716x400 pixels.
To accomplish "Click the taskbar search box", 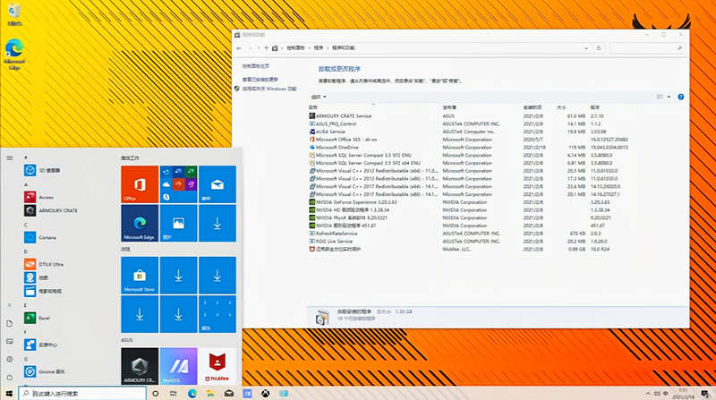I will tap(82, 393).
